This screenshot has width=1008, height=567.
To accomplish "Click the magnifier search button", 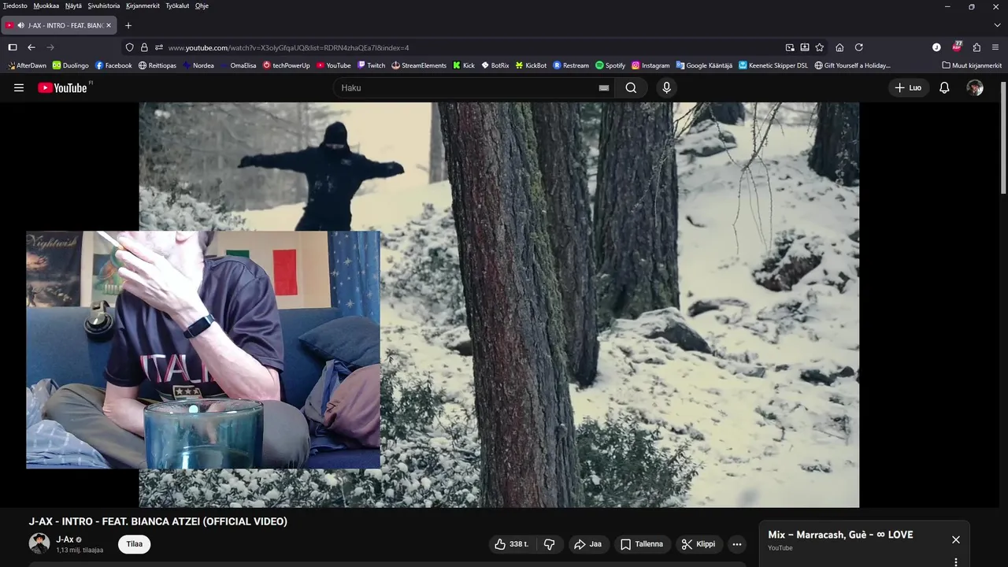I will pyautogui.click(x=631, y=87).
